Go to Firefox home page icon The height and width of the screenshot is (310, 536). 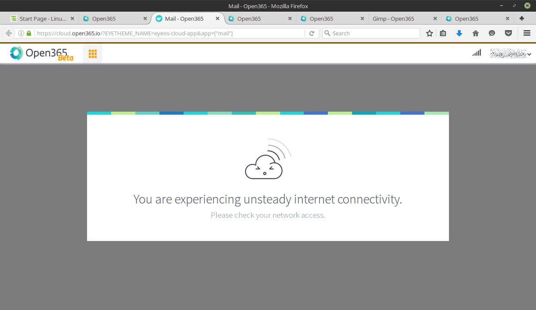476,33
